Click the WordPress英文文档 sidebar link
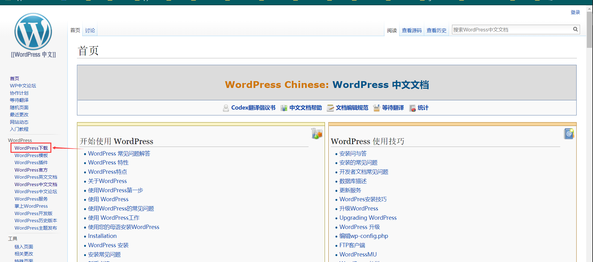 (36, 177)
